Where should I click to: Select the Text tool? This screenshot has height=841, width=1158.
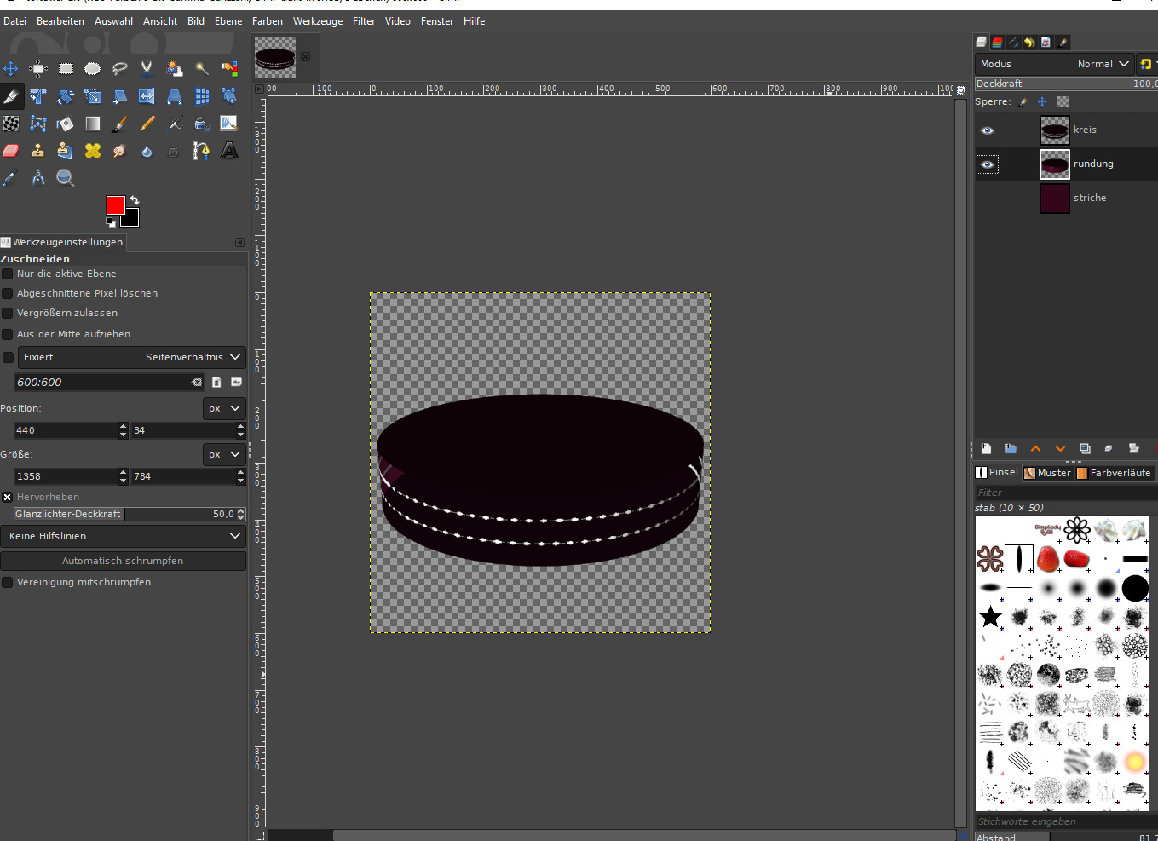click(229, 151)
